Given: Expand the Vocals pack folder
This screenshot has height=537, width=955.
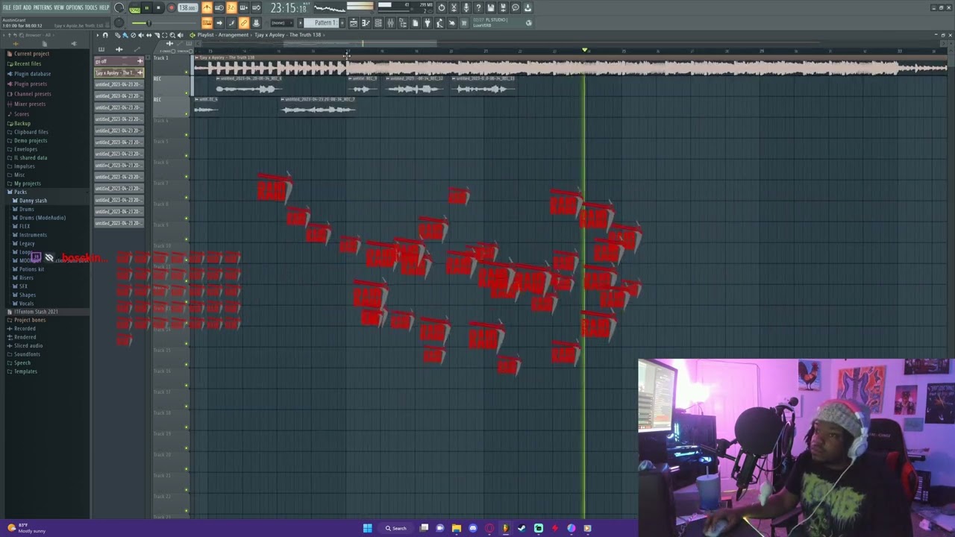Looking at the screenshot, I should 26,304.
